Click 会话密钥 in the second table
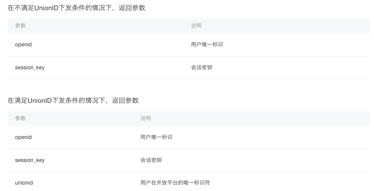This screenshot has width=374, height=191. (151, 160)
